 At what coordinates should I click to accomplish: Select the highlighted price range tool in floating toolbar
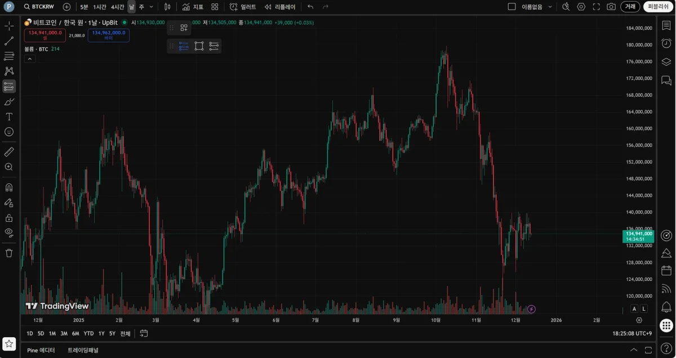[x=184, y=46]
